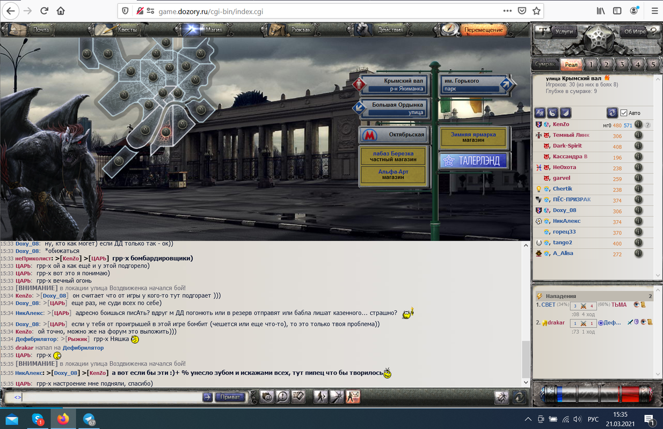Open the scroll log for drakar battle
Viewport: 663px width, 429px height.
[650, 322]
